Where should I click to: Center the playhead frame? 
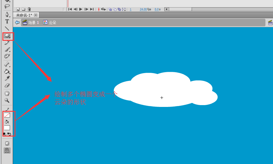99,9
